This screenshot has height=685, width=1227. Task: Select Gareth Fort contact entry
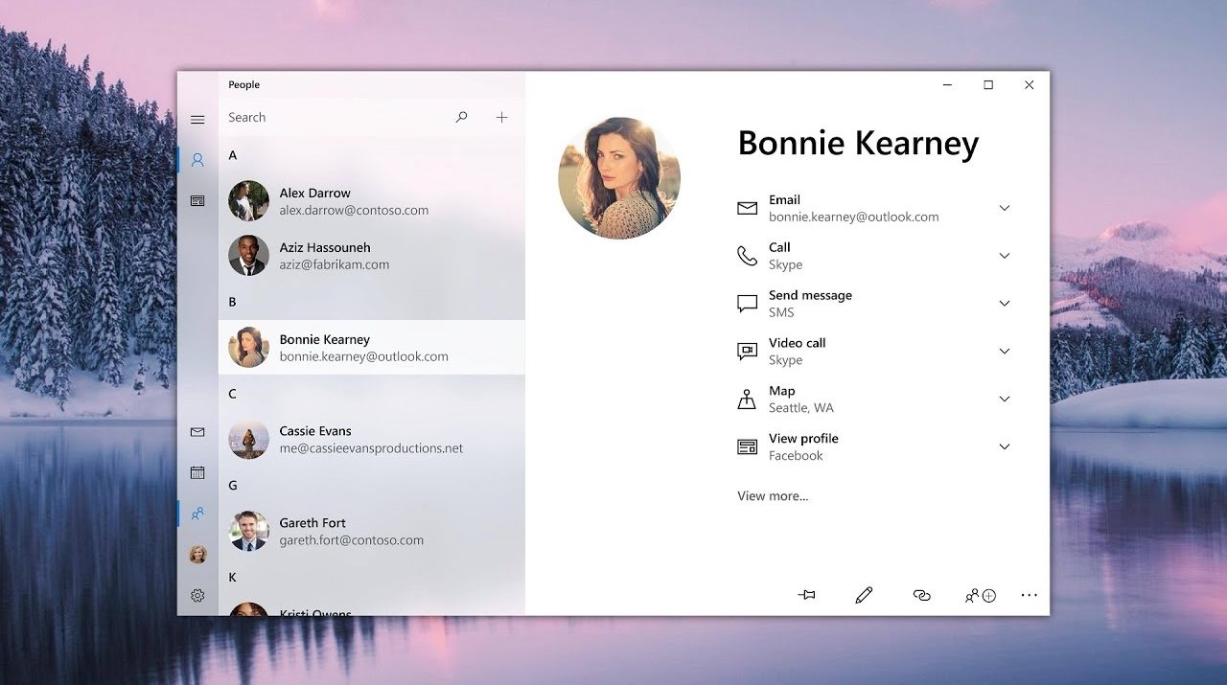[351, 531]
